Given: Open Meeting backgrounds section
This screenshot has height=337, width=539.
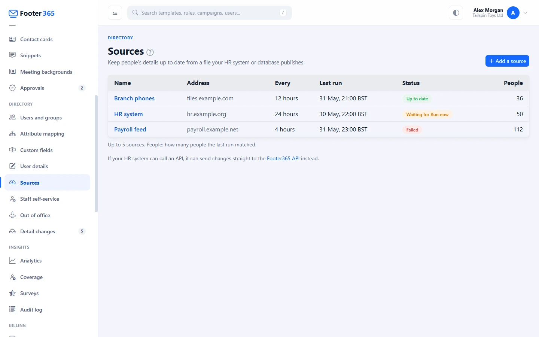Looking at the screenshot, I should coord(47,72).
